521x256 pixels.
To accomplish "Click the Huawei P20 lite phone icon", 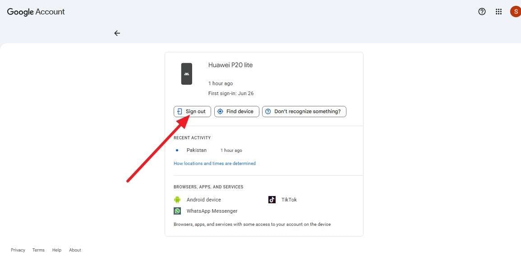I will coord(187,74).
